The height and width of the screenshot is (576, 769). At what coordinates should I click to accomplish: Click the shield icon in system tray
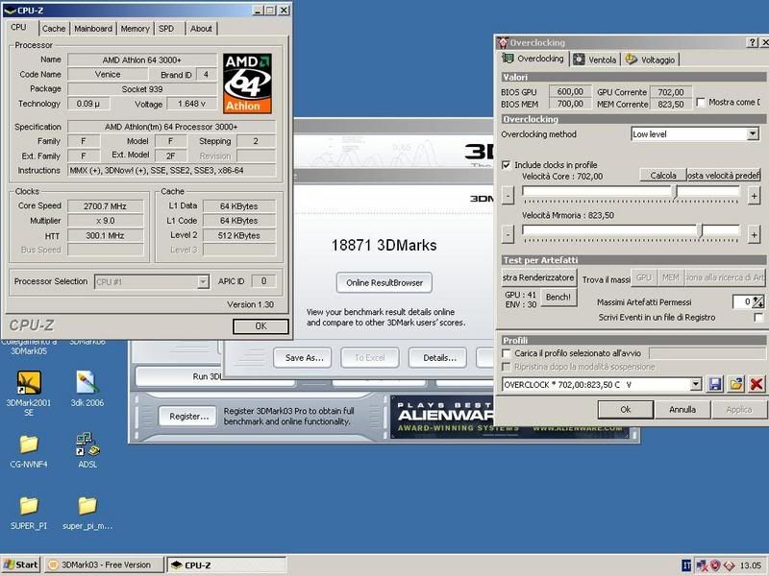(x=715, y=565)
